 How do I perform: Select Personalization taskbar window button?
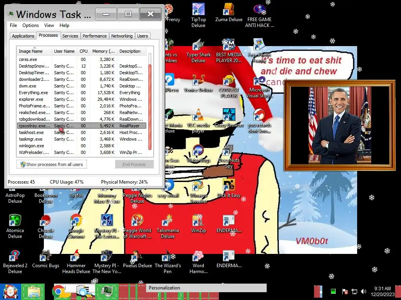click(x=206, y=288)
